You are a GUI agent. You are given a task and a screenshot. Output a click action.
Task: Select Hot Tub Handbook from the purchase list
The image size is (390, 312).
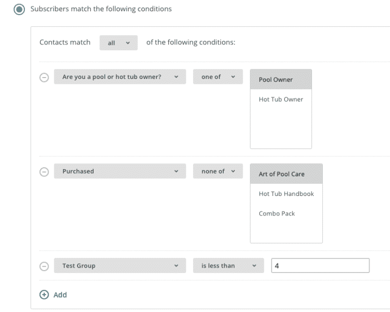coord(287,194)
